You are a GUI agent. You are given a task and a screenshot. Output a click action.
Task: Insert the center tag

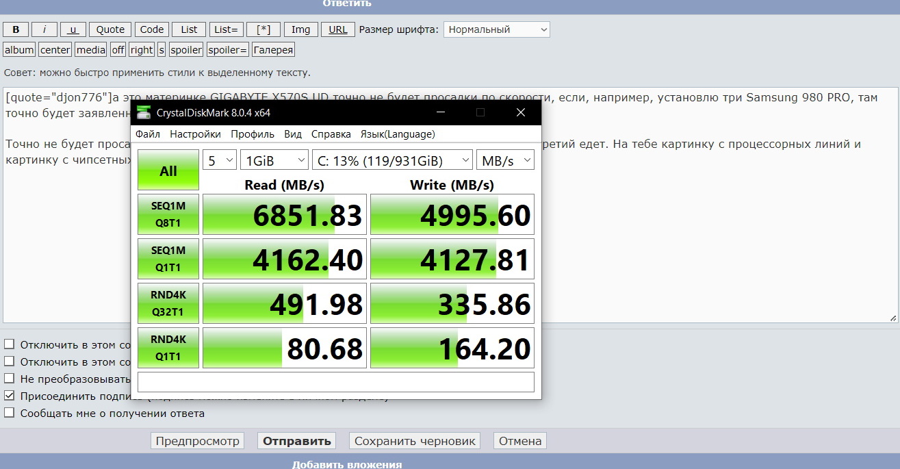(55, 50)
